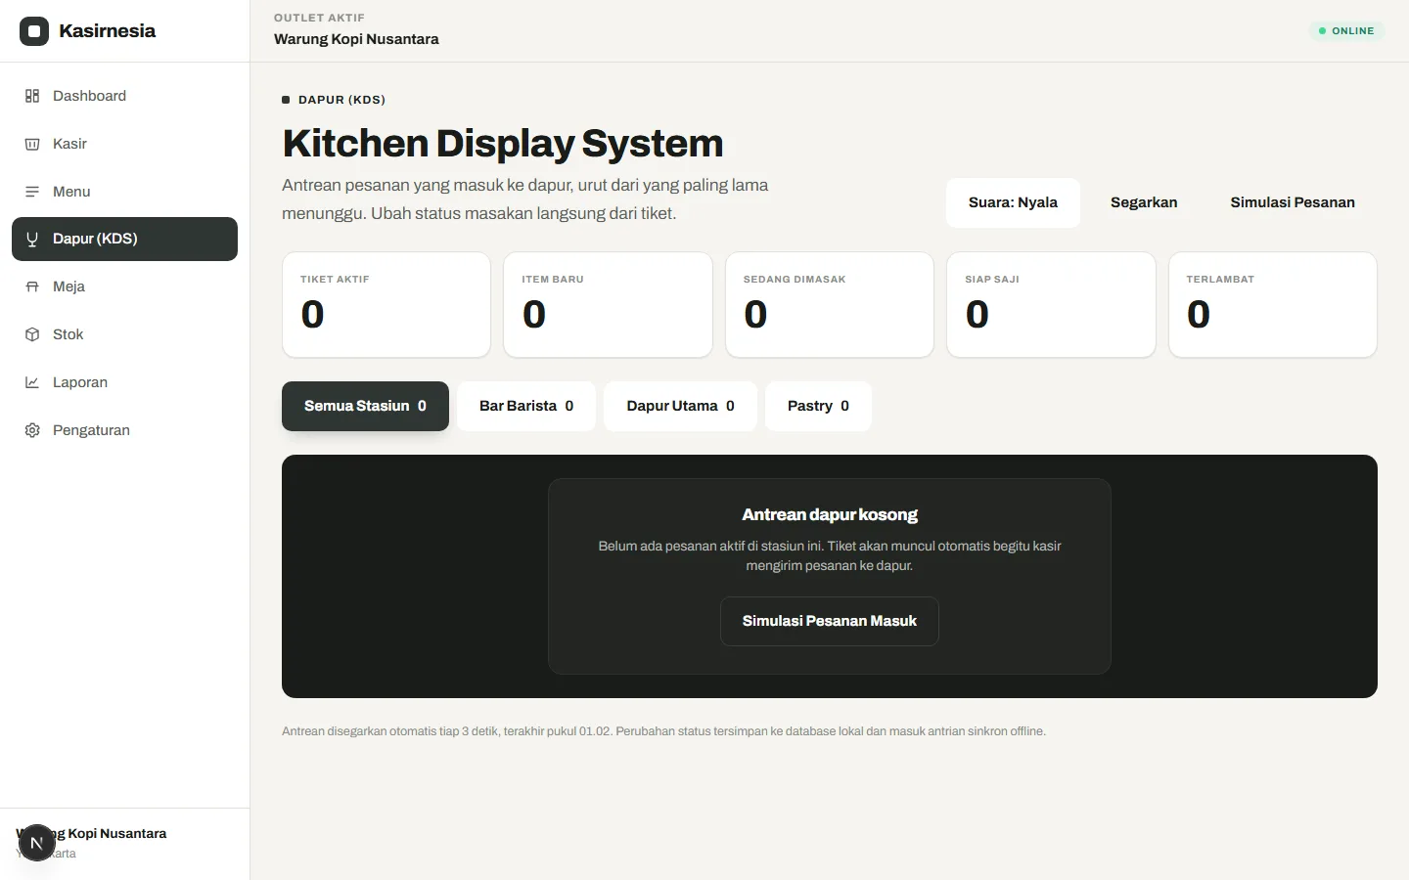
Task: Click the Dapur (KDS) kitchen icon
Action: (x=32, y=240)
